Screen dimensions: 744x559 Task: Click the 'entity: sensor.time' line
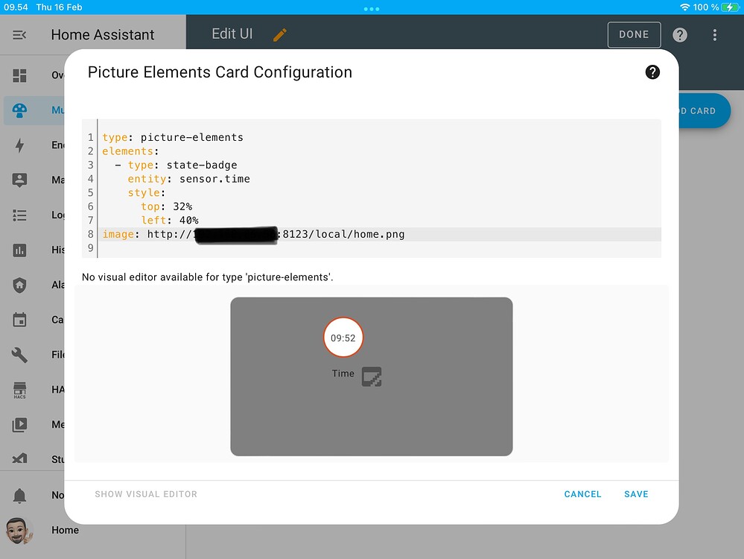[189, 179]
